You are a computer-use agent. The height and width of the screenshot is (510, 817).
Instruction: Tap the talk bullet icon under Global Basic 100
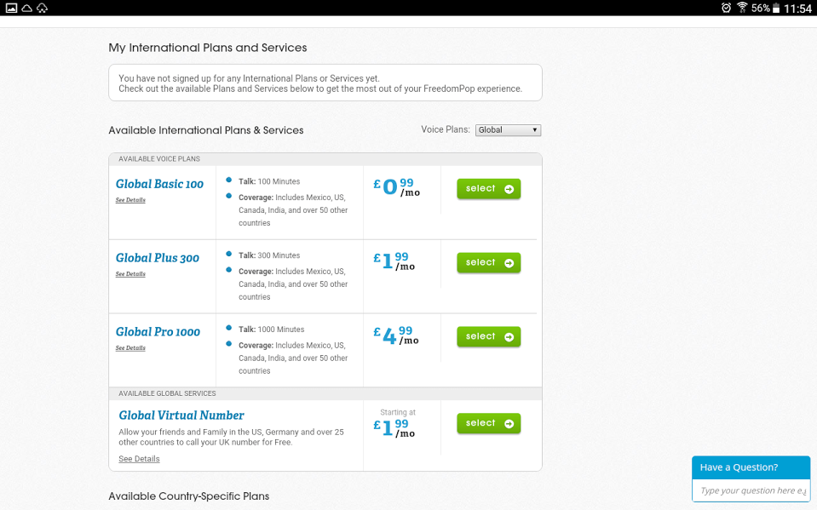228,181
